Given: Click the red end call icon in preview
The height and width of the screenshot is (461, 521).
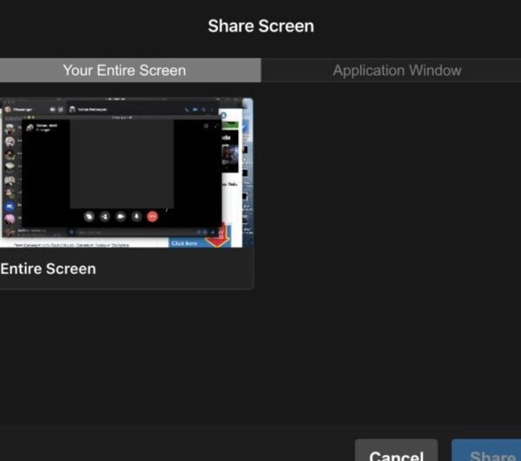Looking at the screenshot, I should (153, 216).
